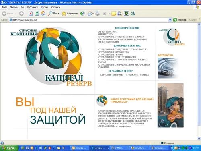
Task: Click the Для юридических лиц heading
Action: 127,46
